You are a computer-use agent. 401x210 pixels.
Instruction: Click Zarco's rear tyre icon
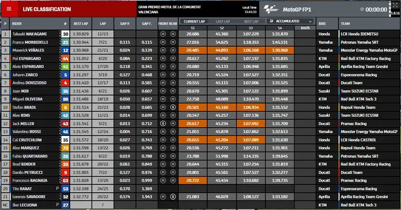pyautogui.click(x=173, y=75)
